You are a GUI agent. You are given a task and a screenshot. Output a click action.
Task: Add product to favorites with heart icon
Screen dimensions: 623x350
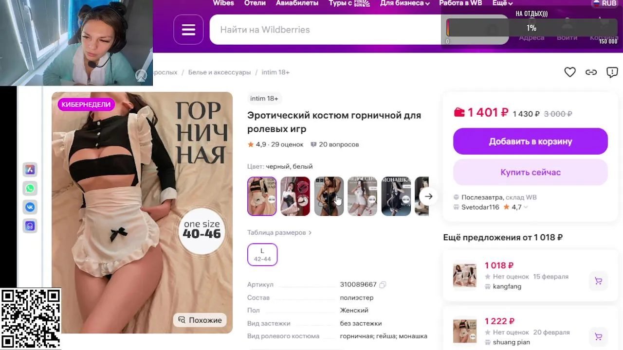tap(570, 72)
